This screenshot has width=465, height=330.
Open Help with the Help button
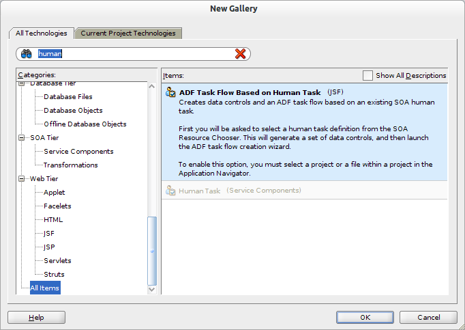coord(36,318)
